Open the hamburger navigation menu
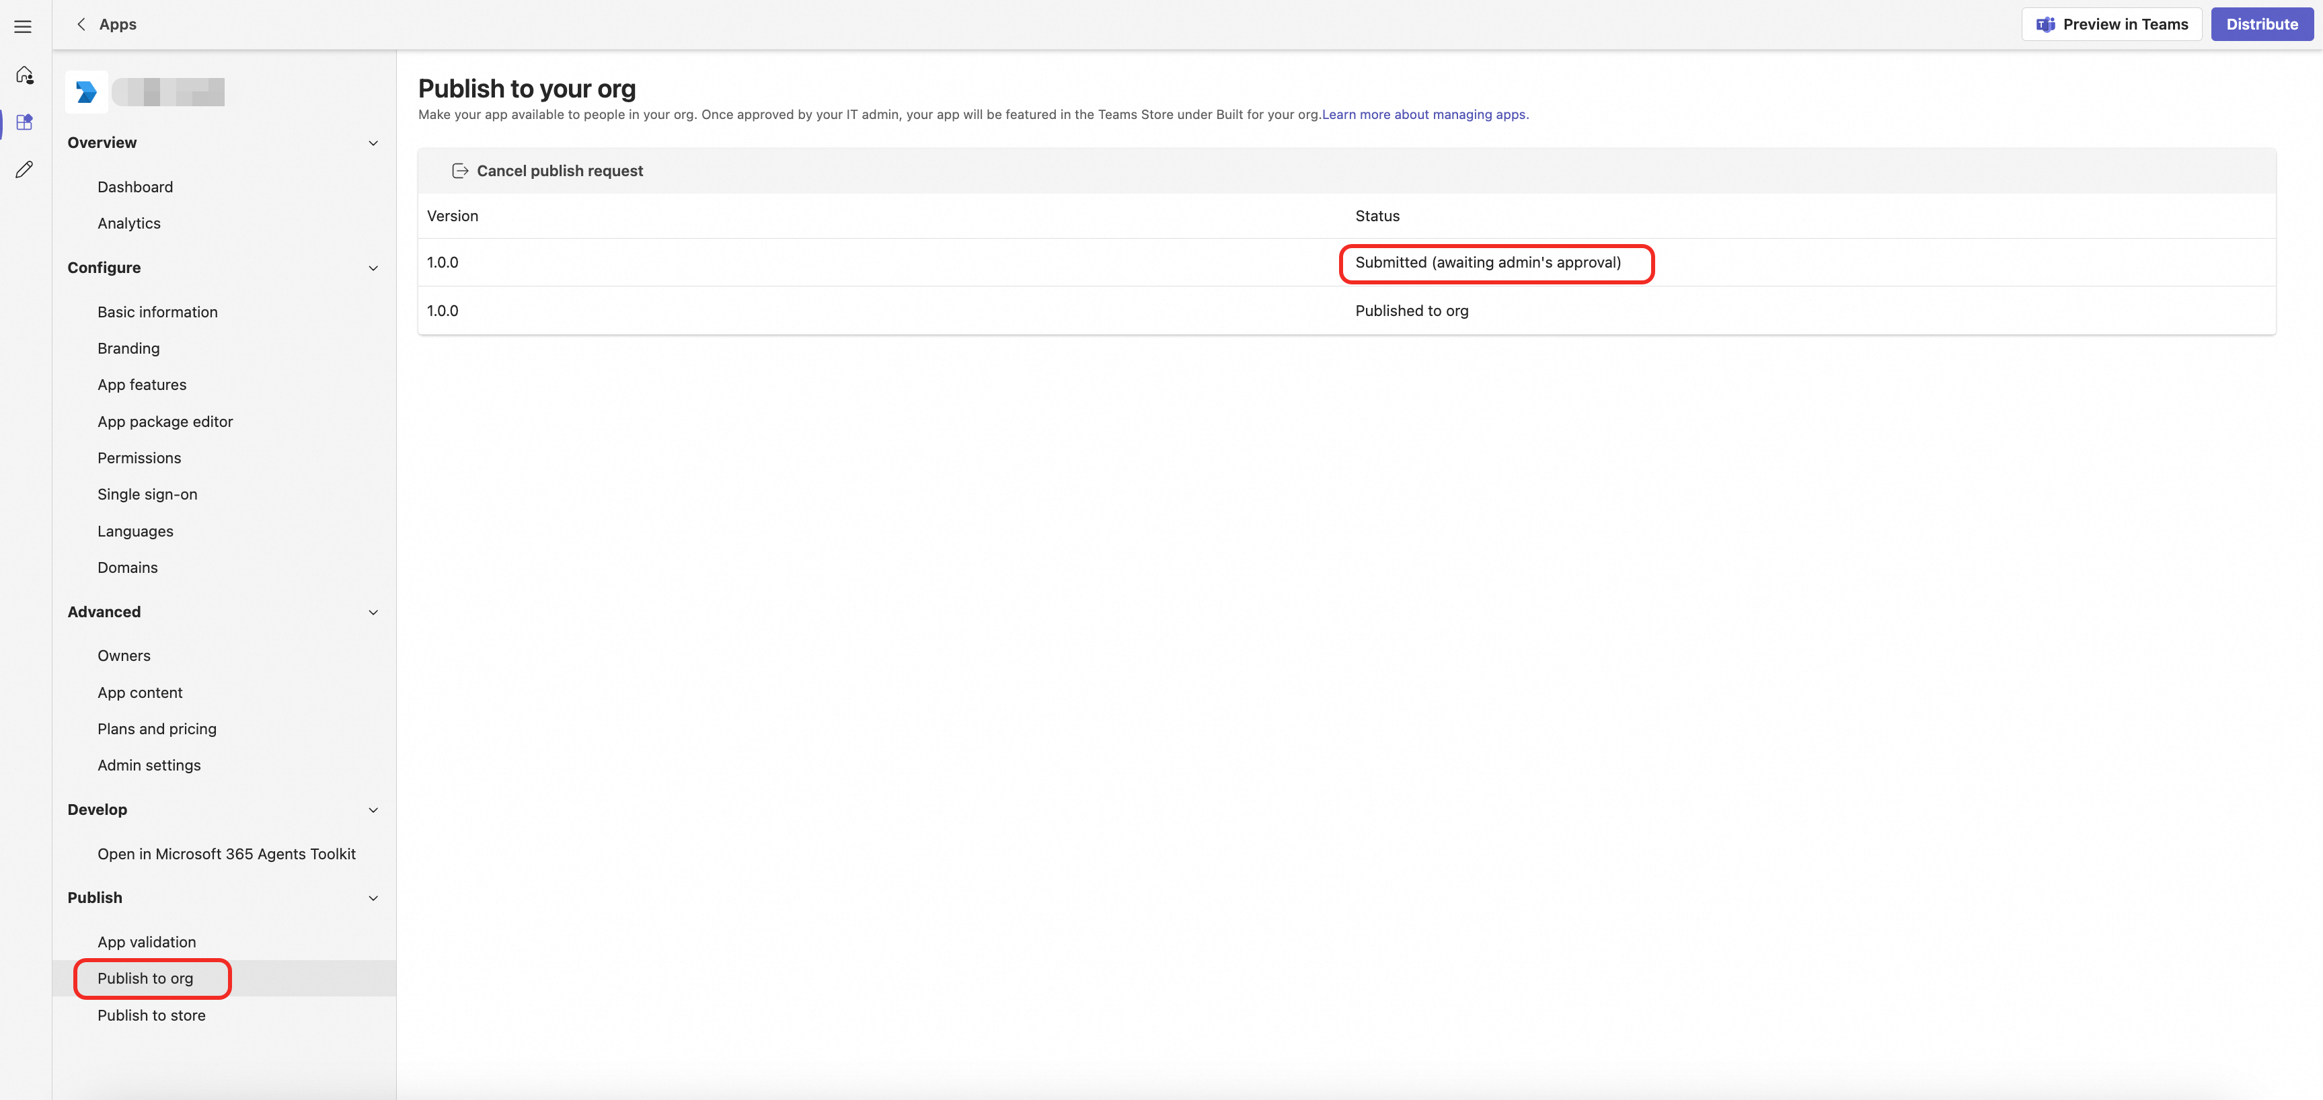The image size is (2323, 1100). (24, 26)
